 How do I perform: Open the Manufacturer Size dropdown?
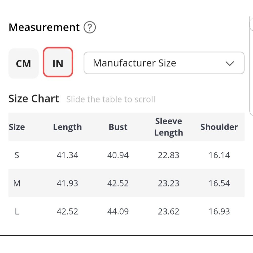click(x=164, y=63)
